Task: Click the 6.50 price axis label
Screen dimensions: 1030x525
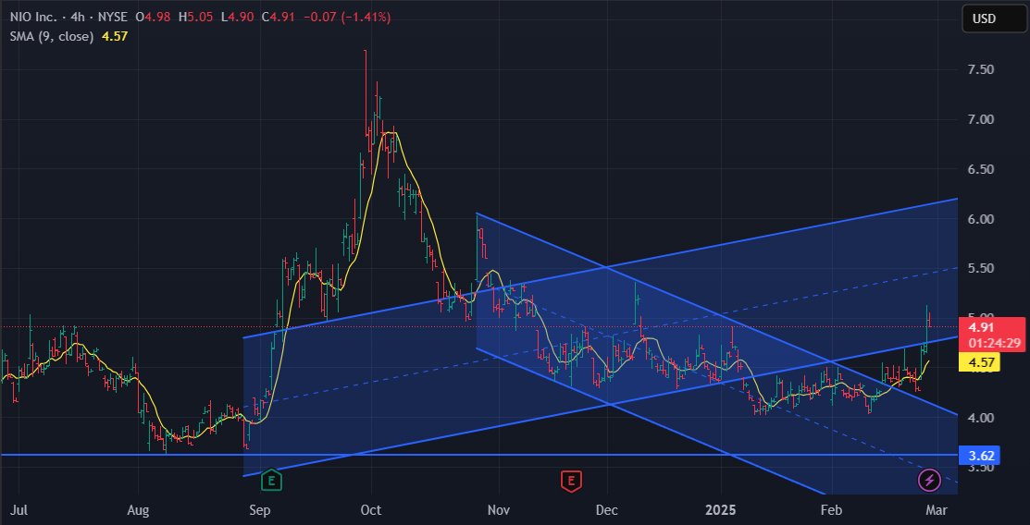Action: tap(979, 169)
